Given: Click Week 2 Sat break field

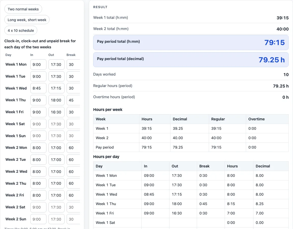Looking at the screenshot, I should point(73,207).
